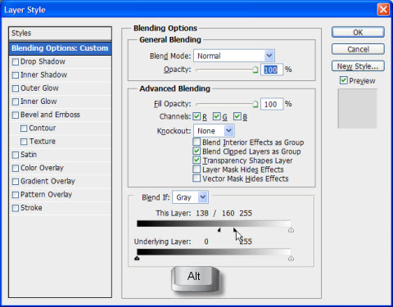Toggle the Preview checkbox

(x=344, y=80)
